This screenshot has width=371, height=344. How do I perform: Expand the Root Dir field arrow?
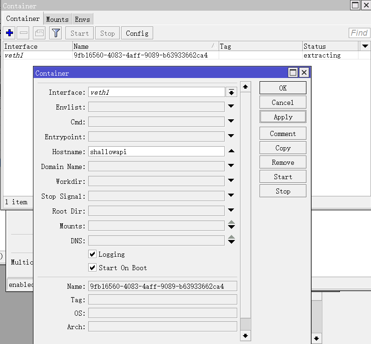point(231,210)
